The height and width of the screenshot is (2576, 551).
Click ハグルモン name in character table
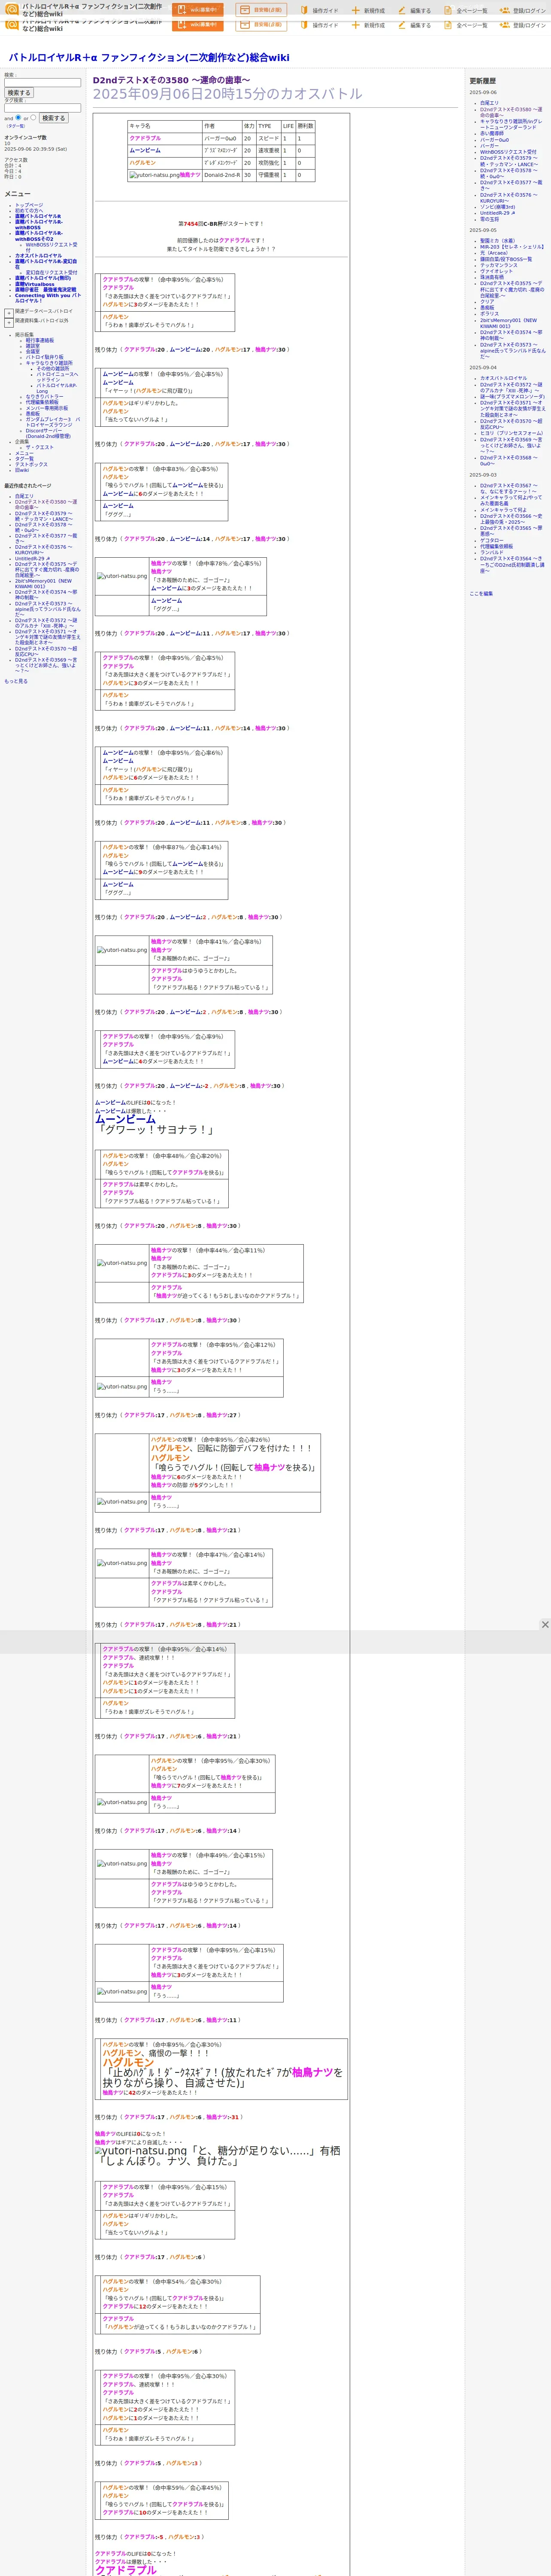(x=142, y=163)
